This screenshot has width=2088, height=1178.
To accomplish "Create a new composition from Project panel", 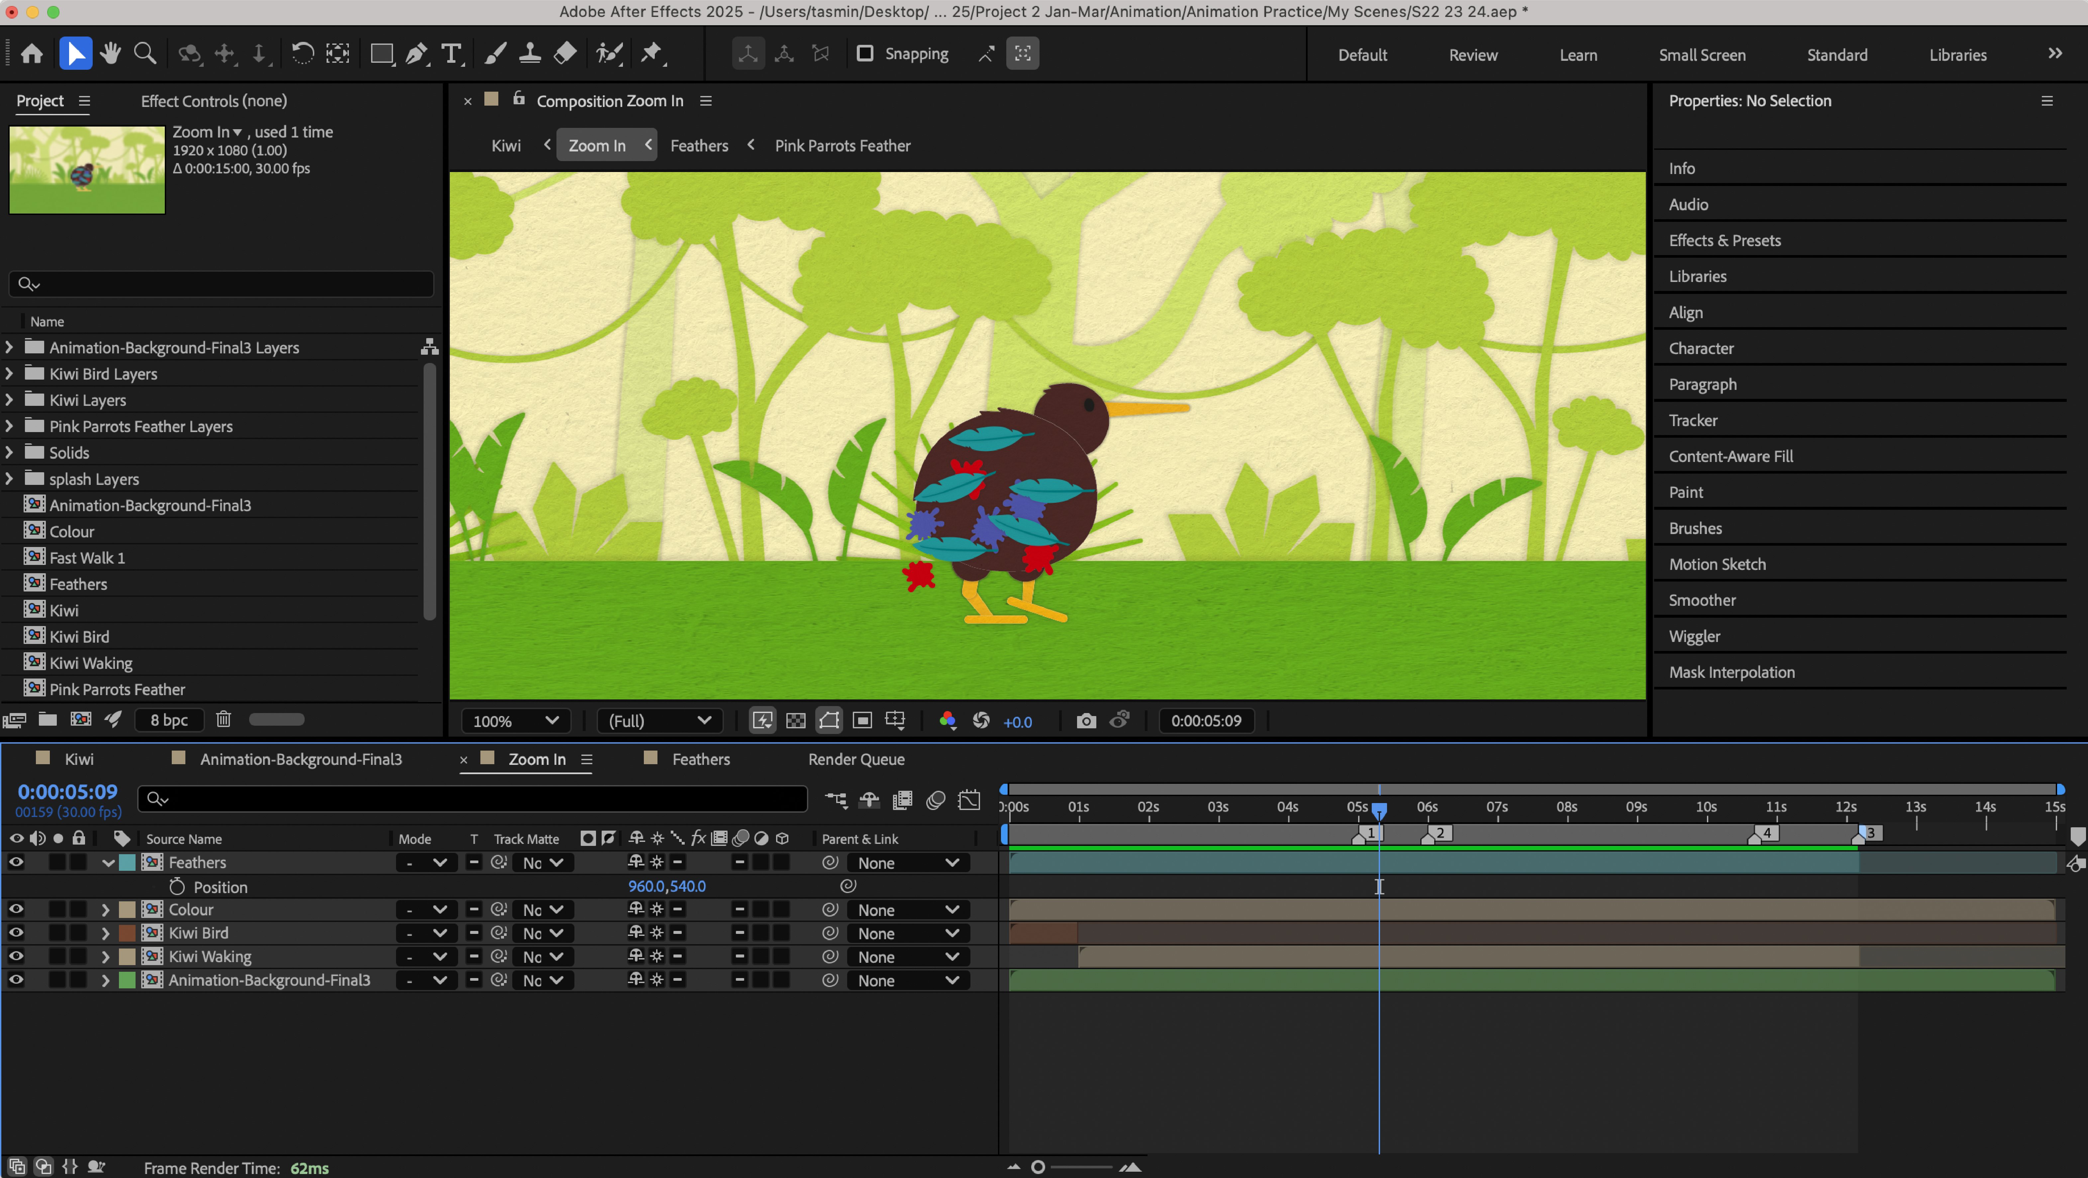I will click(81, 719).
